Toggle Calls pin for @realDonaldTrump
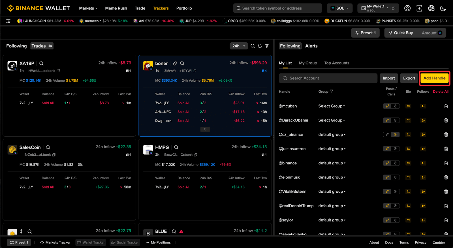This screenshot has height=248, width=453. point(395,206)
